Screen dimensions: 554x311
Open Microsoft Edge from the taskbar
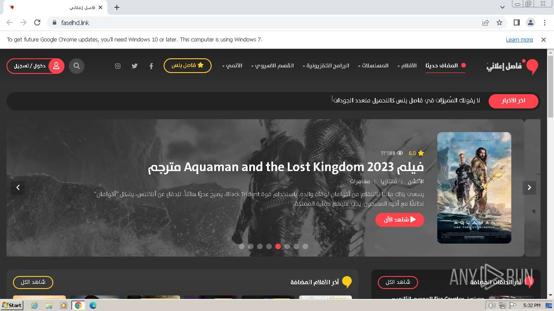pos(93,305)
